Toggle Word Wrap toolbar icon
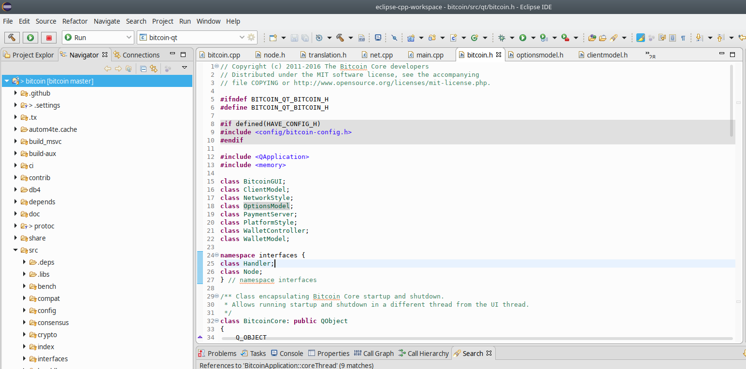The width and height of the screenshot is (746, 369). pos(662,37)
